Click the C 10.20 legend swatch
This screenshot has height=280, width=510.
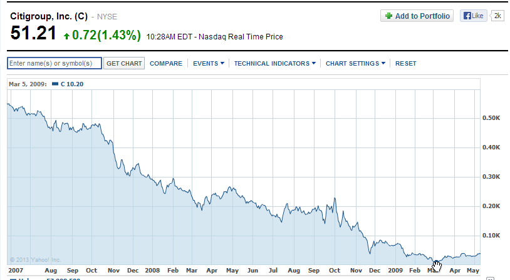click(55, 84)
